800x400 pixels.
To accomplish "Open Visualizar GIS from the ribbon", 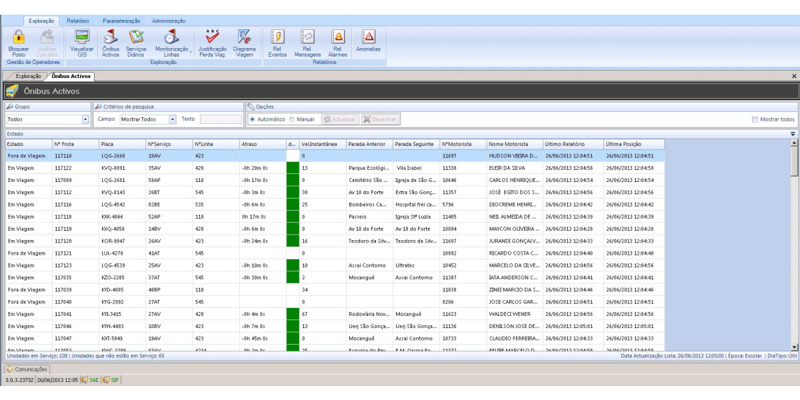I will (82, 37).
